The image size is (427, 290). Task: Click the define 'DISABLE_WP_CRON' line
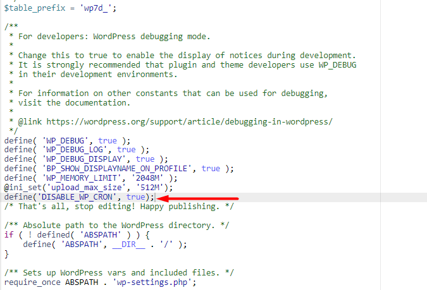[79, 197]
